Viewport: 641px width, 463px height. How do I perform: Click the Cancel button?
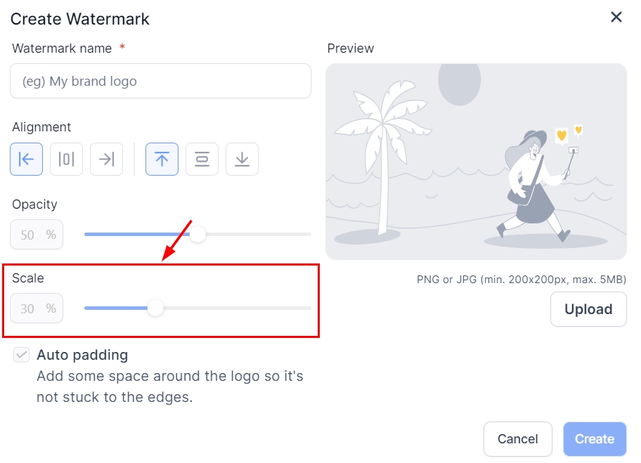point(517,439)
